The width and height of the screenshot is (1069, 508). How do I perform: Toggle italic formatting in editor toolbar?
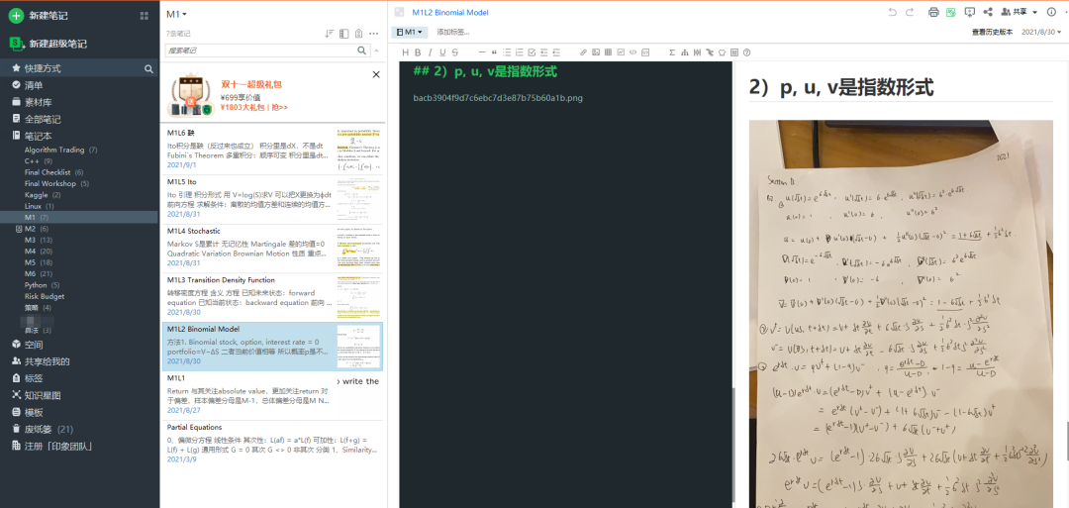click(431, 52)
